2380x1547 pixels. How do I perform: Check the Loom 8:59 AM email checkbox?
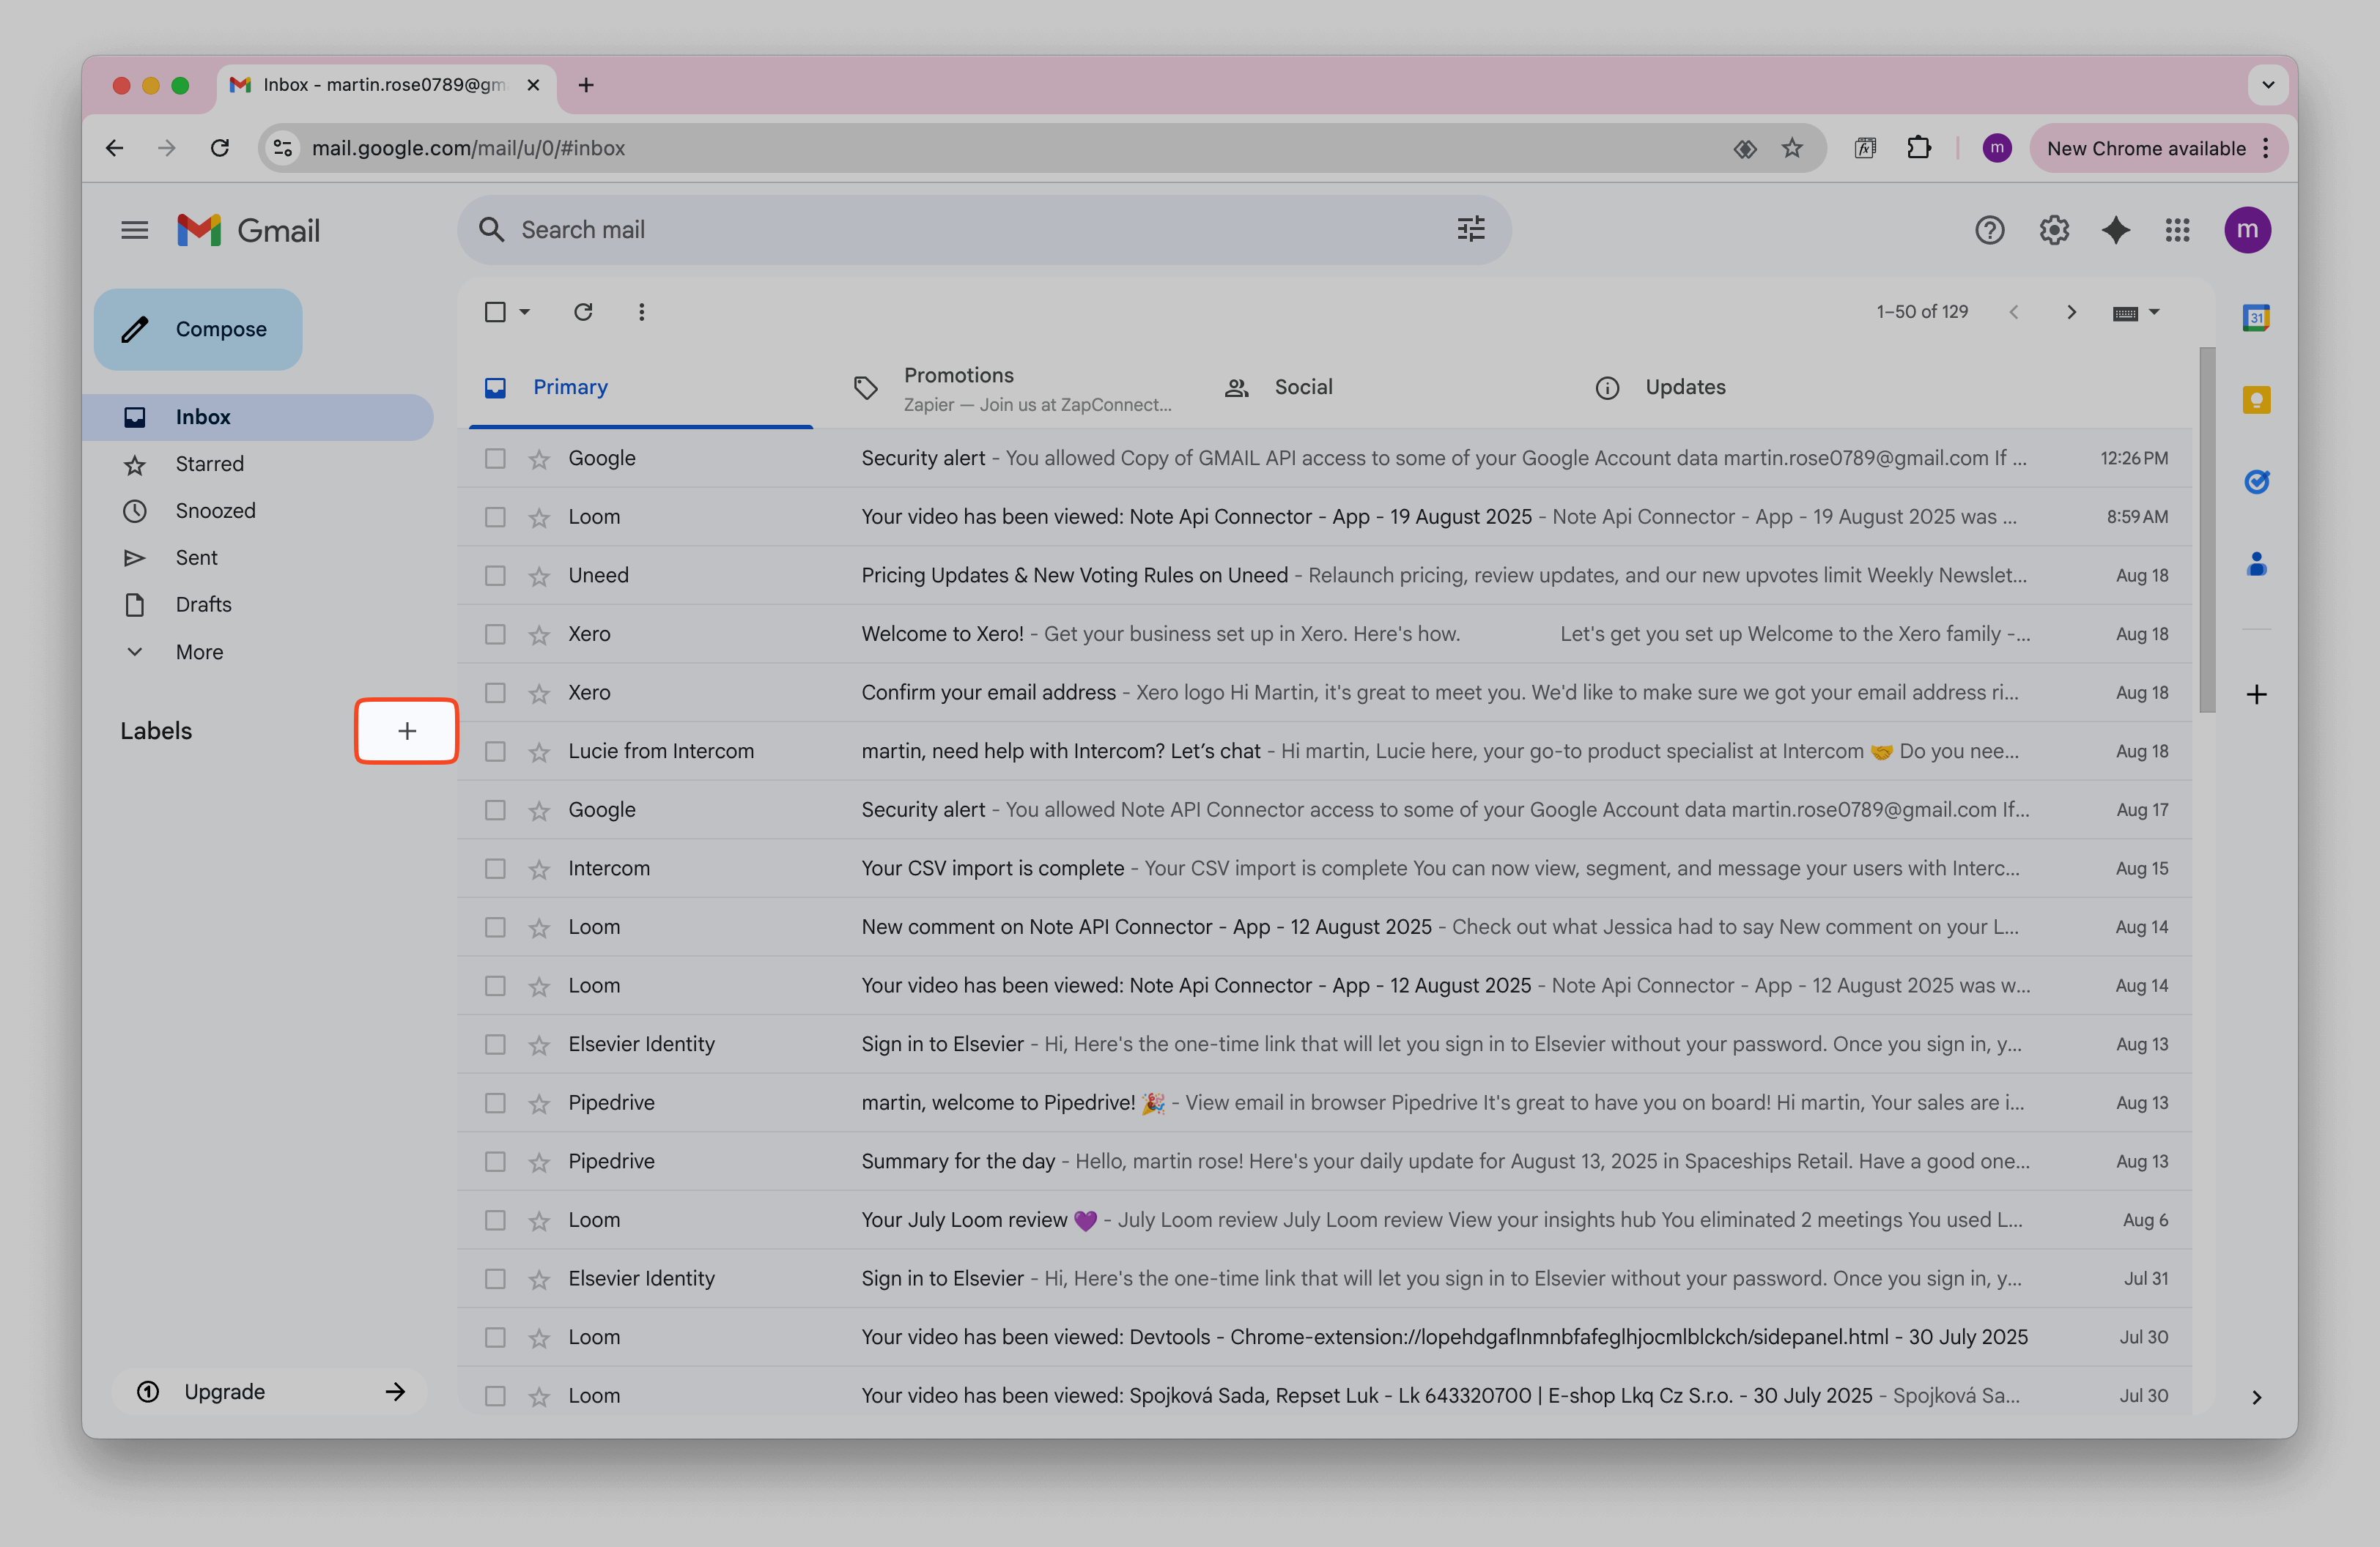495,516
